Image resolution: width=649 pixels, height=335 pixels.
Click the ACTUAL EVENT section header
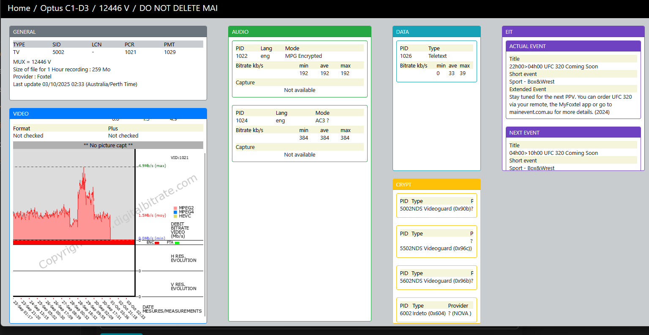[x=573, y=46]
